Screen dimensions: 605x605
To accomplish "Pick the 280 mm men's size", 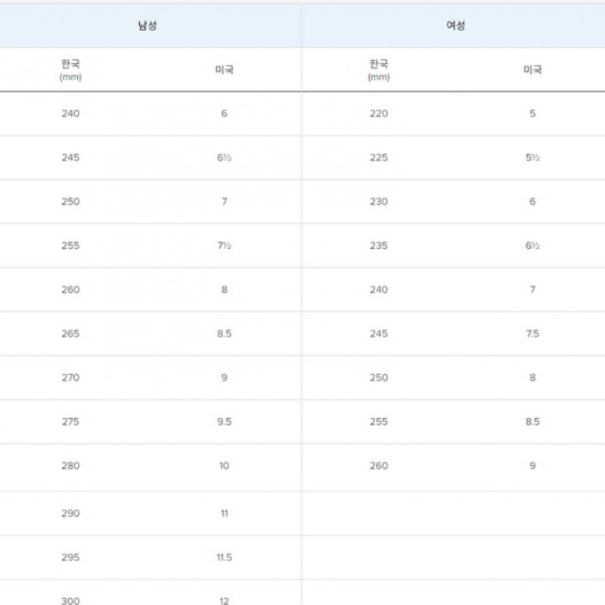I will click(x=70, y=466).
